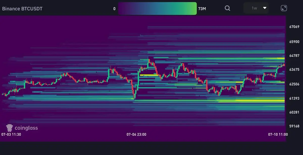This screenshot has height=155, width=303.
Task: Open the fullscreen expand icon
Action: [x=284, y=8]
